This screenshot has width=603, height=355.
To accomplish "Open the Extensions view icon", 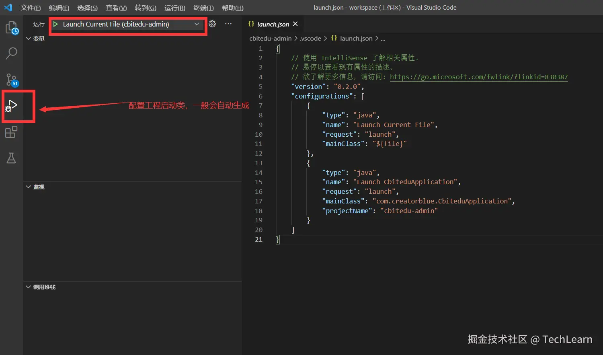I will 11,132.
